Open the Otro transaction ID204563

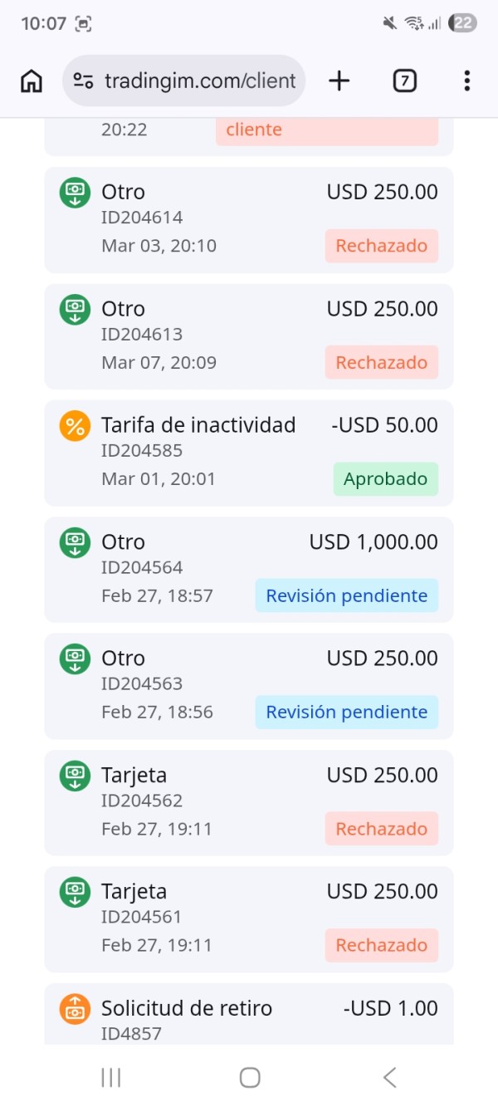[x=249, y=686]
